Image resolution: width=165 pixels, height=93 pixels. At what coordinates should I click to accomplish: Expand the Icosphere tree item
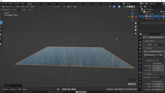(x=144, y=14)
